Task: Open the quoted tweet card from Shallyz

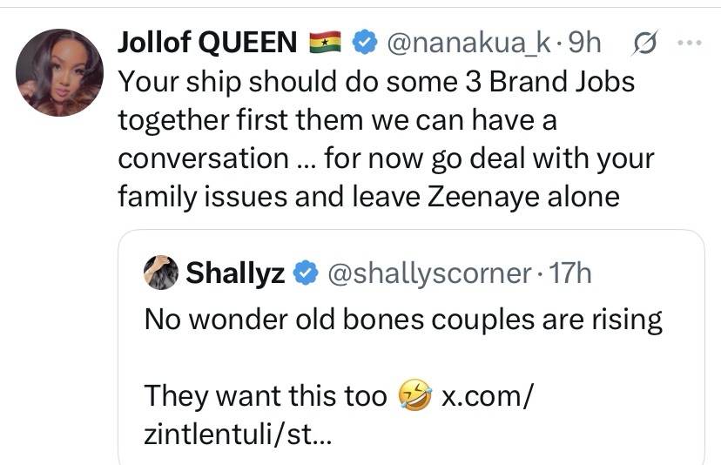Action: 411,347
